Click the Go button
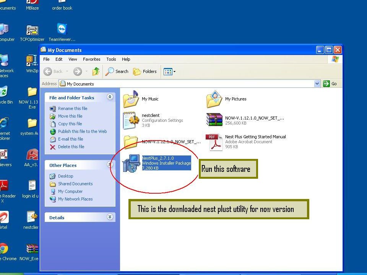 coord(330,84)
